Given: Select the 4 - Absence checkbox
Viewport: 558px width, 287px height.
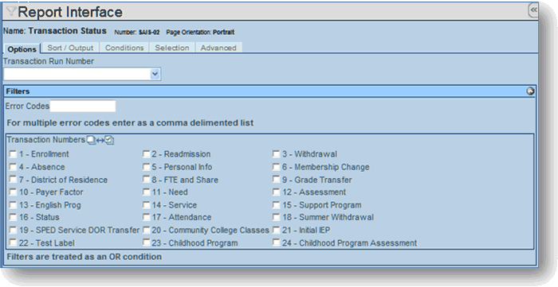Looking at the screenshot, I should coord(14,167).
